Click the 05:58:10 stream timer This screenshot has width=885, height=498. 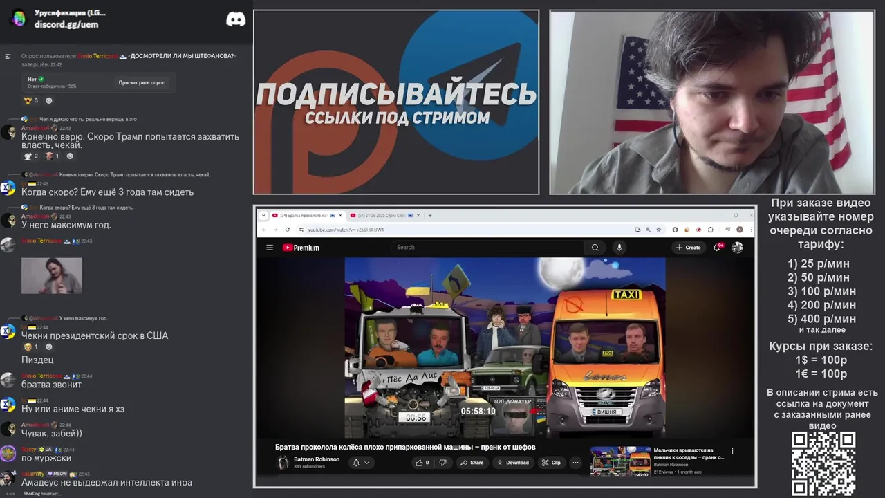tap(478, 411)
